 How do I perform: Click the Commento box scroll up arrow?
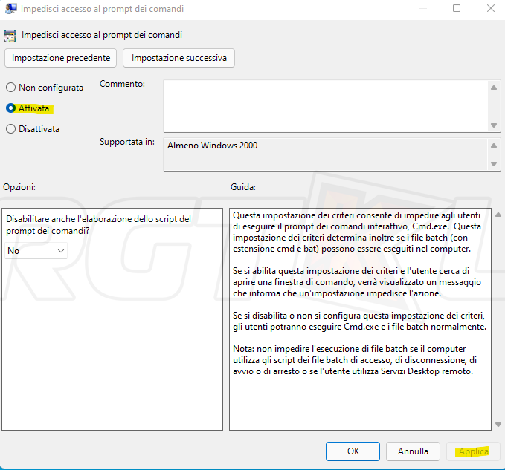point(495,87)
